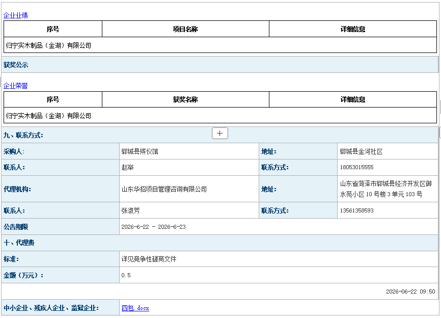
Task: Select phone number 18053015555
Action: click(356, 167)
